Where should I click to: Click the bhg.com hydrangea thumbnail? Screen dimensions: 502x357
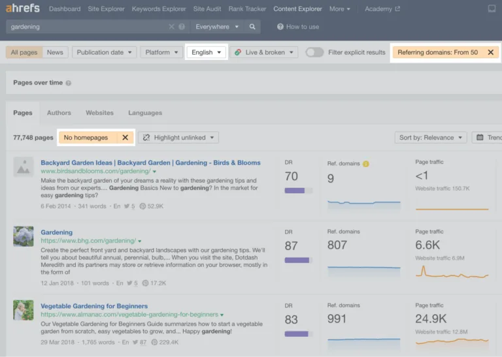tap(24, 236)
